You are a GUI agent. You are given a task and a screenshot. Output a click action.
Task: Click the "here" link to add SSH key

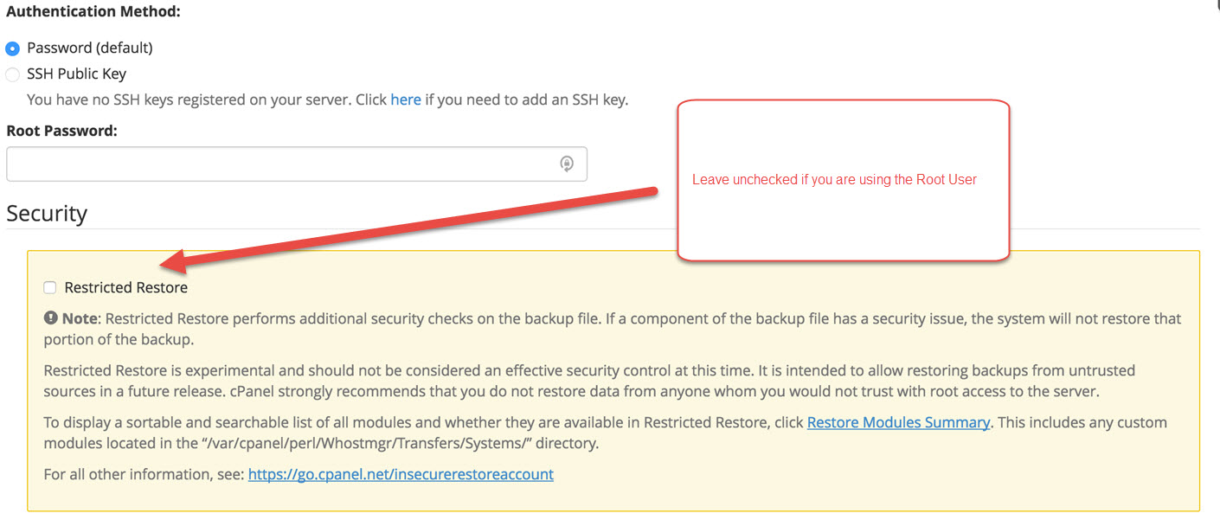(x=406, y=100)
